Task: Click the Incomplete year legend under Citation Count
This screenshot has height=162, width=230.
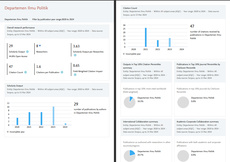Action: (132, 54)
